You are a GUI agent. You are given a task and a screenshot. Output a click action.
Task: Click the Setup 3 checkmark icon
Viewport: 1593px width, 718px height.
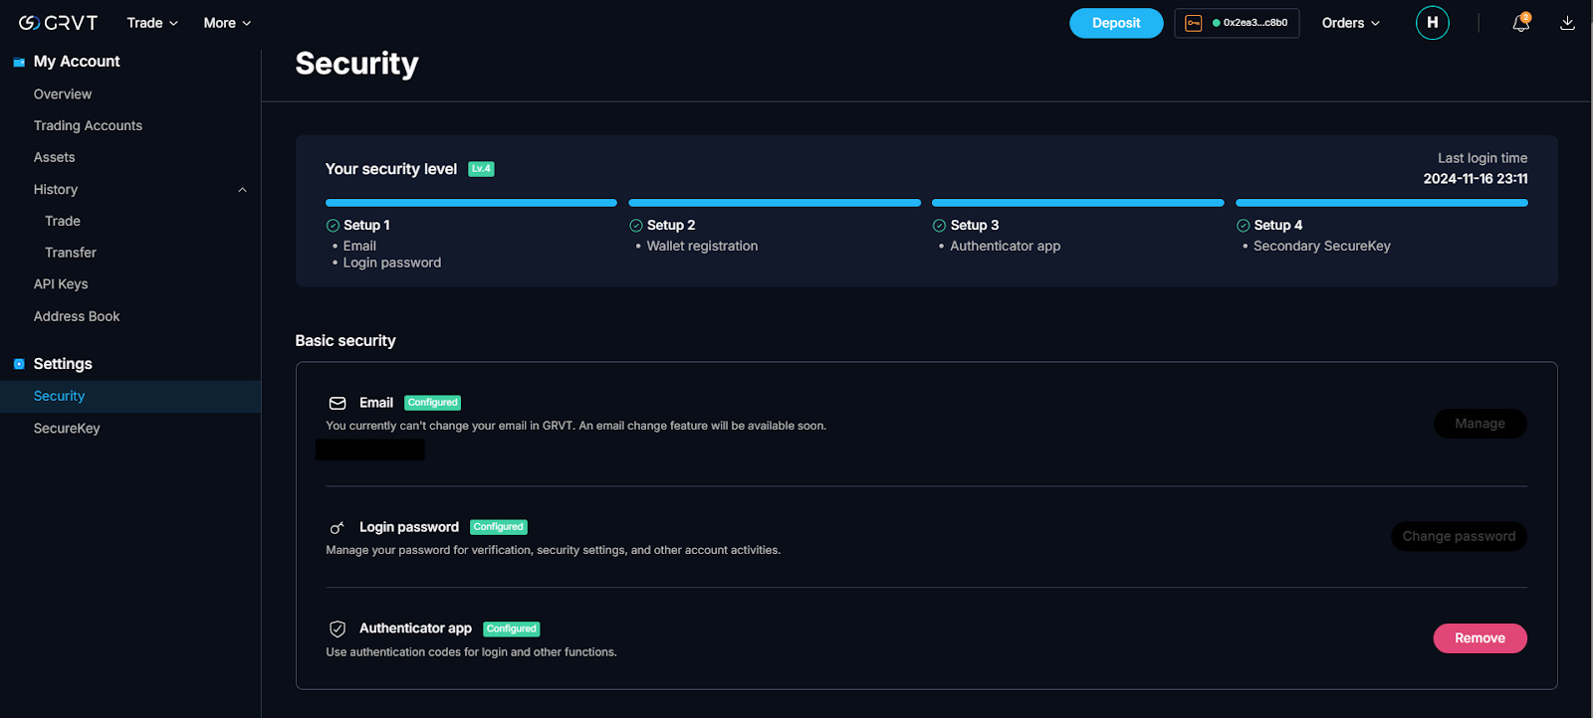[x=939, y=226]
